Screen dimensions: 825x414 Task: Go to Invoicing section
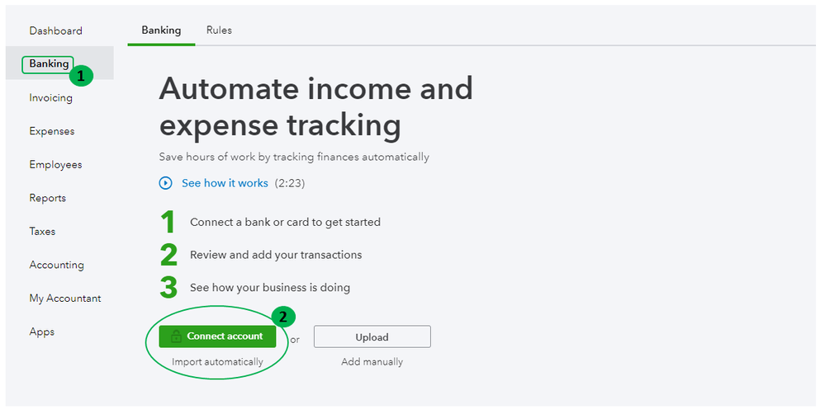50,98
